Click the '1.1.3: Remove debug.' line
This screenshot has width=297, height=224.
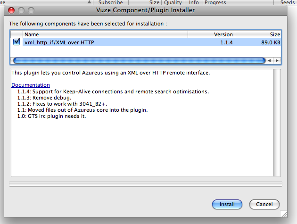pyautogui.click(x=44, y=98)
